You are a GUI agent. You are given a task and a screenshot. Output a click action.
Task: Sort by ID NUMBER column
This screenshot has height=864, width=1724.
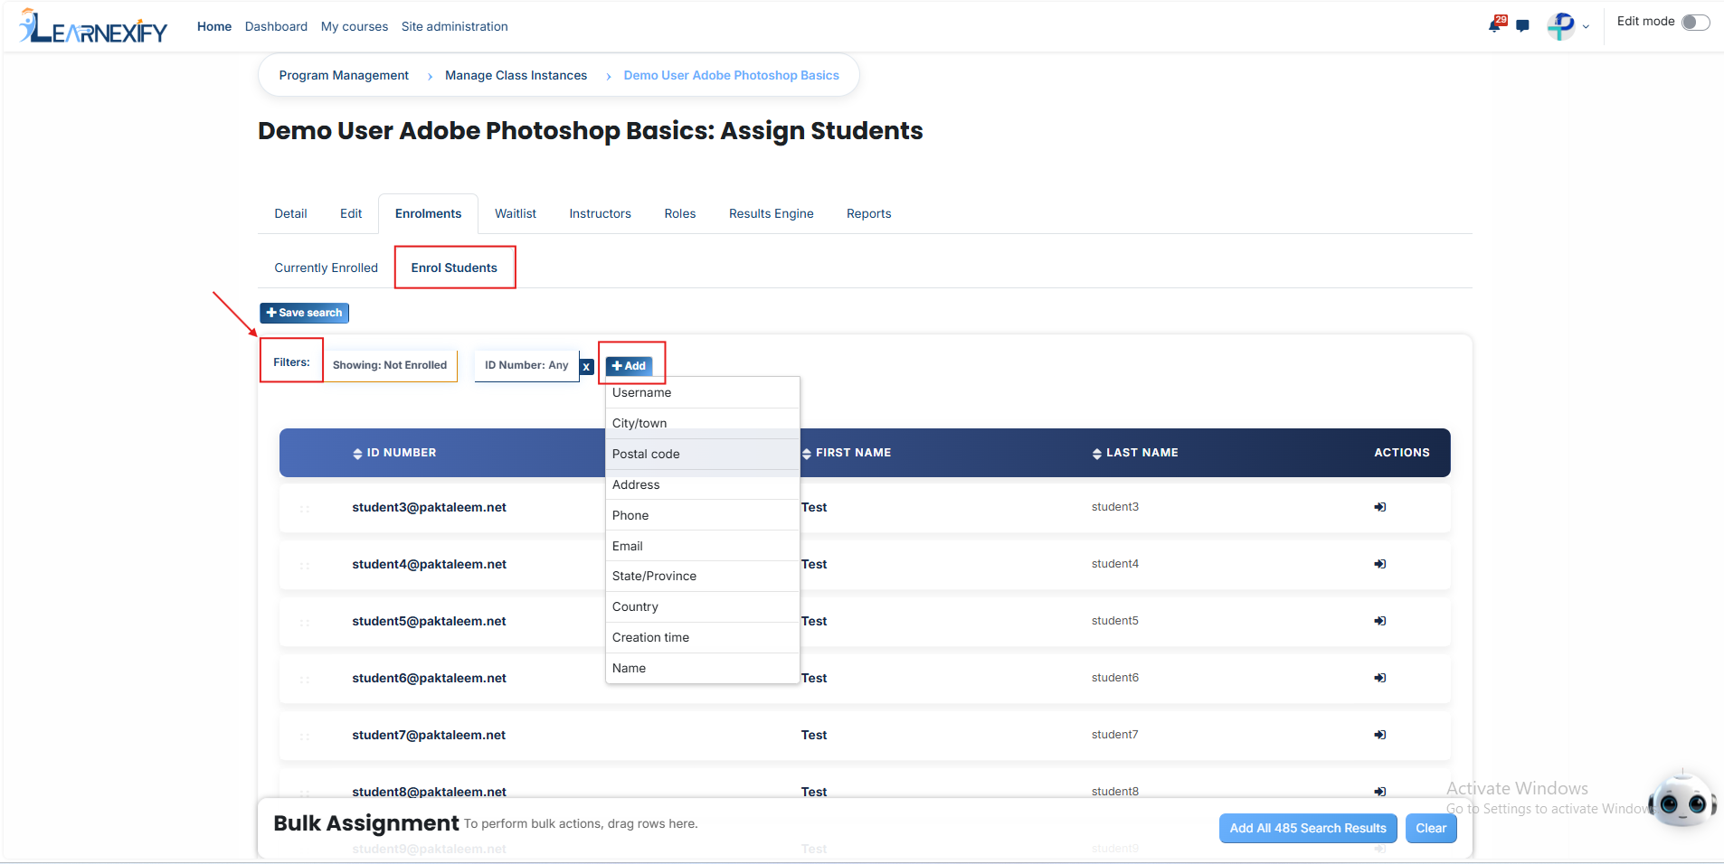(394, 453)
